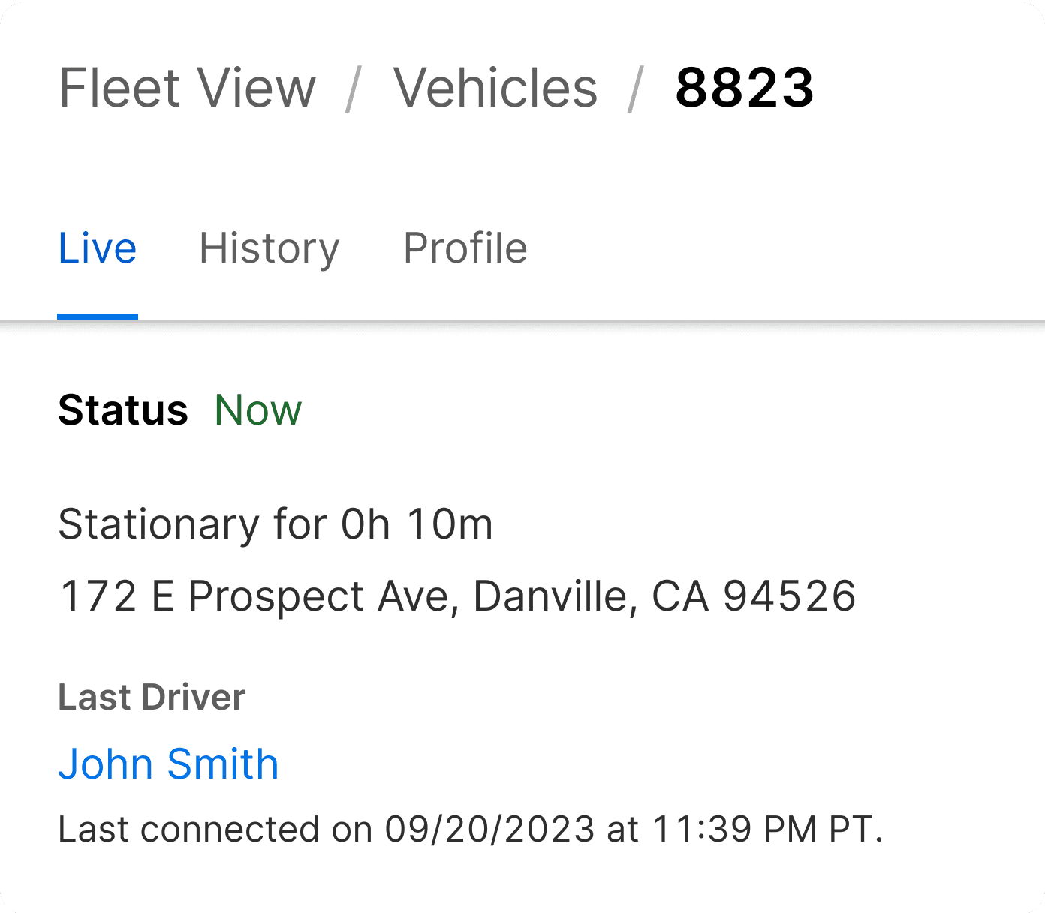This screenshot has width=1045, height=913.
Task: Click the blue underline beneath Live tab
Action: click(98, 317)
